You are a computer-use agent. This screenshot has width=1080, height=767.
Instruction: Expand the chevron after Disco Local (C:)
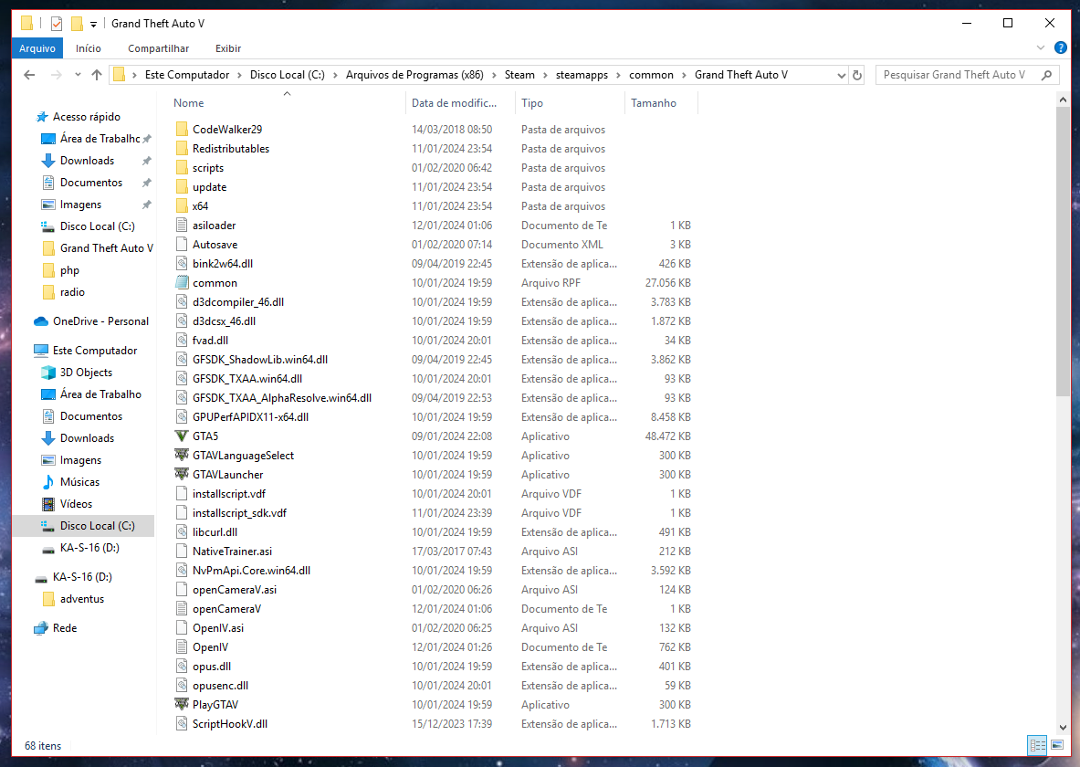click(335, 75)
